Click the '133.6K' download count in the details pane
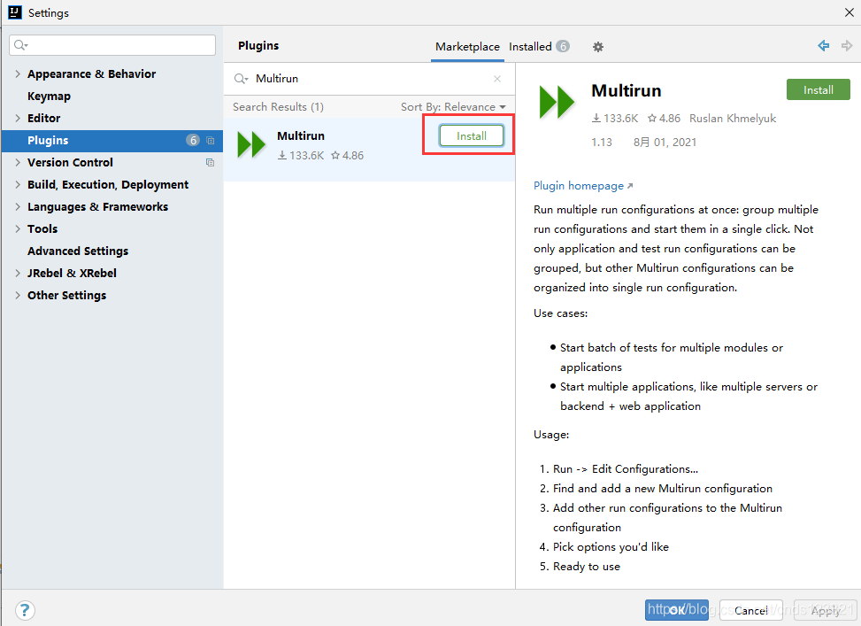Viewport: 861px width, 626px height. 615,118
